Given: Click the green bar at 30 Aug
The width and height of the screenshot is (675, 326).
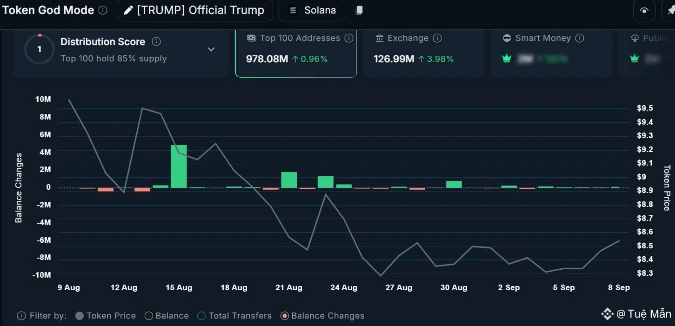Looking at the screenshot, I should pyautogui.click(x=454, y=185).
